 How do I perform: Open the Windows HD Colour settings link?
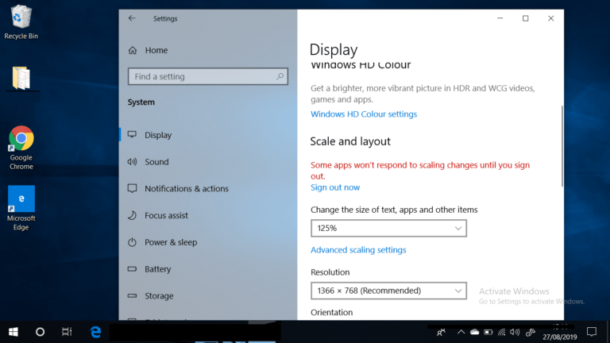coord(363,114)
